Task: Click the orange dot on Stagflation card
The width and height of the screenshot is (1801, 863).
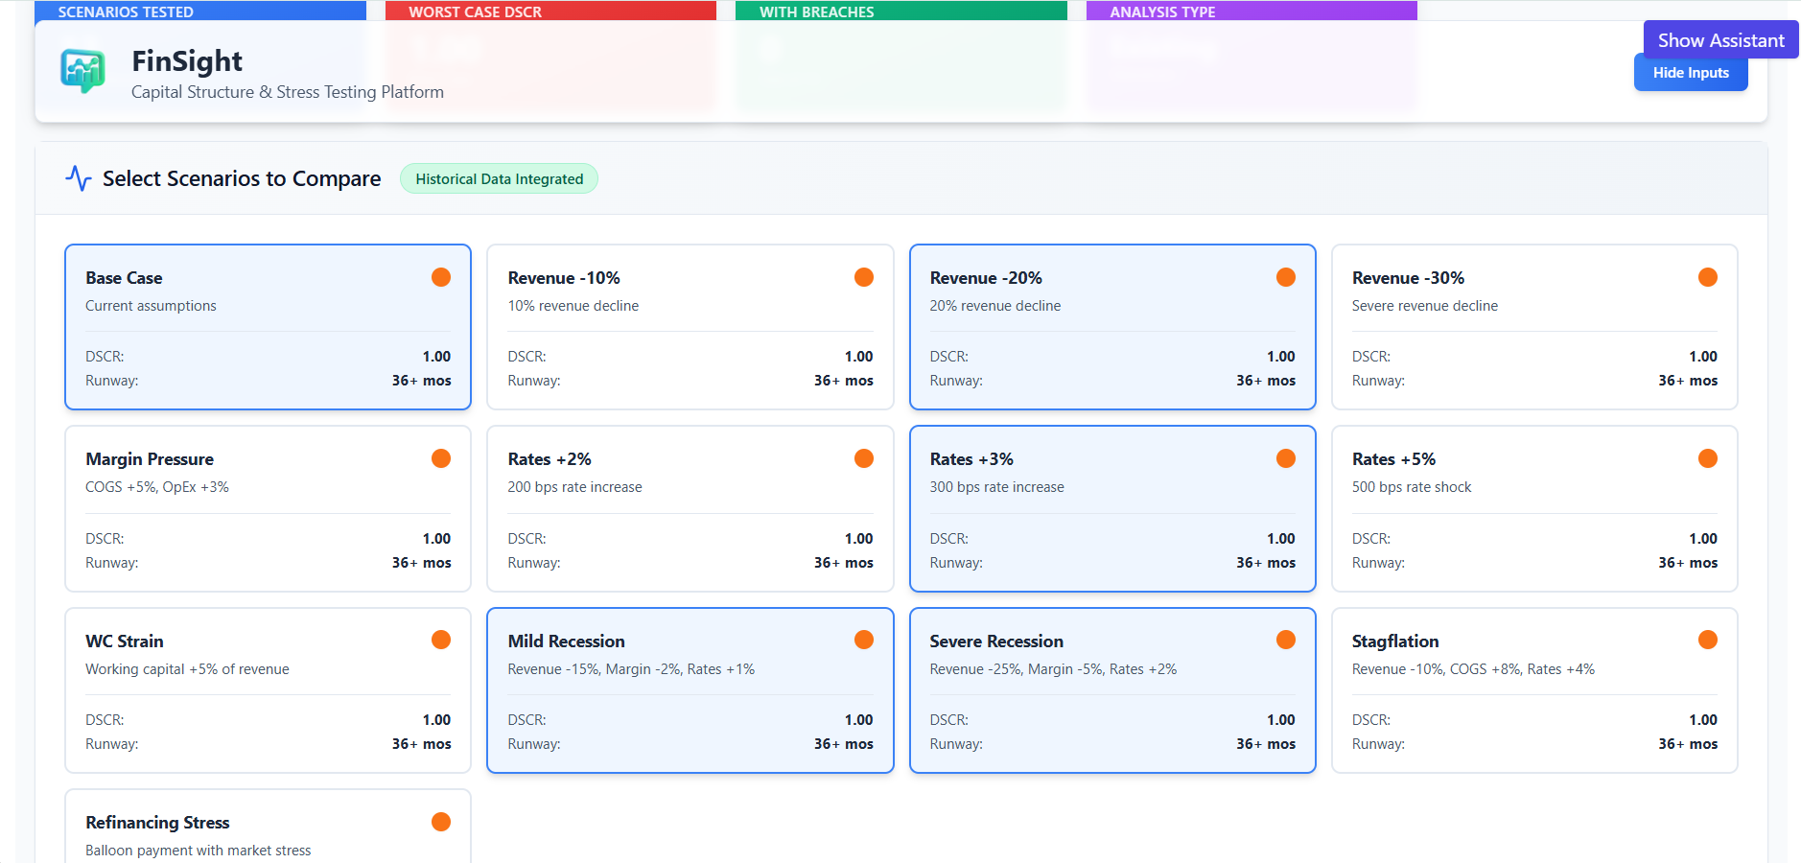Action: click(1707, 640)
